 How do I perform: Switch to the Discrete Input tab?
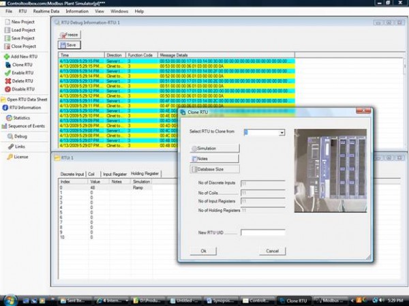[x=72, y=174]
